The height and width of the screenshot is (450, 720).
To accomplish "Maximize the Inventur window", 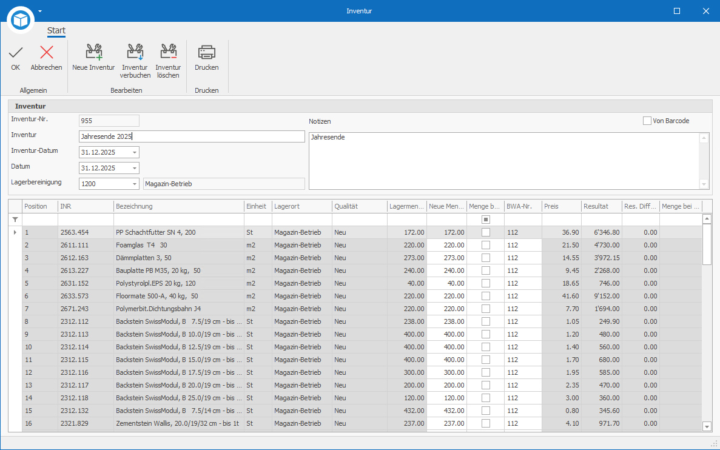I will 677,11.
